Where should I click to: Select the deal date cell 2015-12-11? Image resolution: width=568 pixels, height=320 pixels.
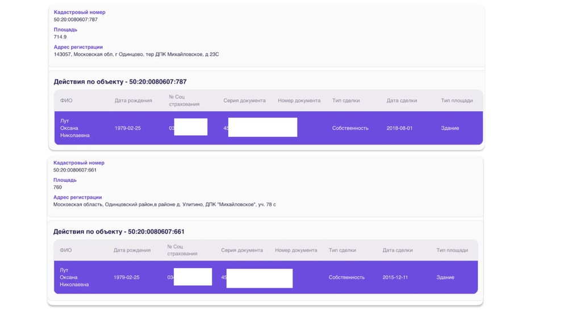coord(395,277)
